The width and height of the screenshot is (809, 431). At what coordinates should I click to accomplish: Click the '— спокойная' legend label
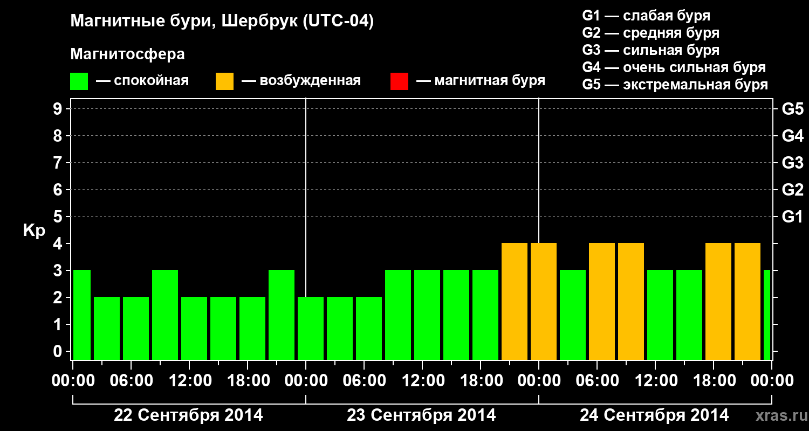pos(142,81)
